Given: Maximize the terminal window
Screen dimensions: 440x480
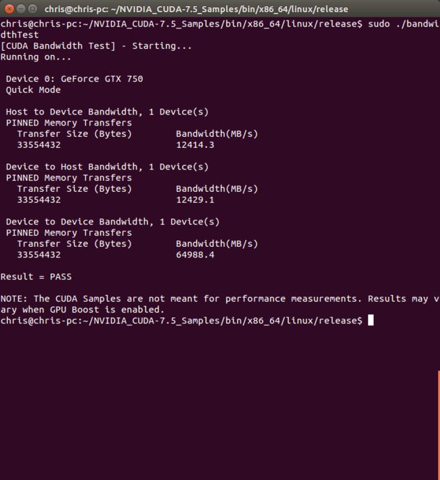Looking at the screenshot, I should pos(32,9).
